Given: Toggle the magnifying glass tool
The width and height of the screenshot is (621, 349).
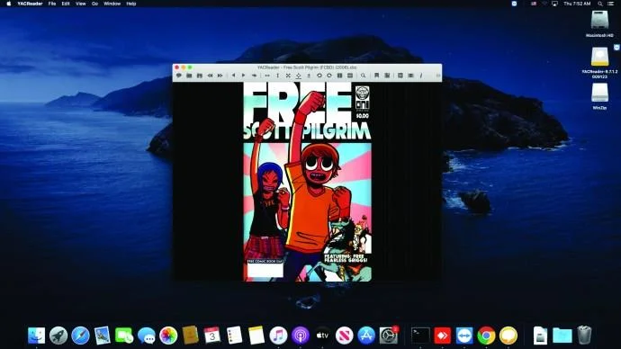Looking at the screenshot, I should pyautogui.click(x=363, y=76).
